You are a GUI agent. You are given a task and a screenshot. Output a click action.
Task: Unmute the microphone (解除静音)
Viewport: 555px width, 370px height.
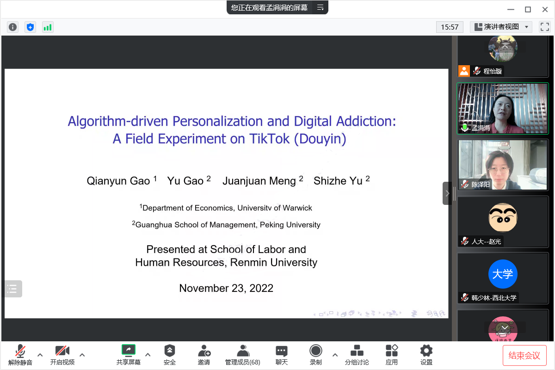[x=20, y=354]
